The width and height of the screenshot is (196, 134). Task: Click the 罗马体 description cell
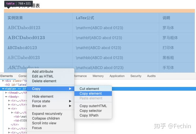177,28
